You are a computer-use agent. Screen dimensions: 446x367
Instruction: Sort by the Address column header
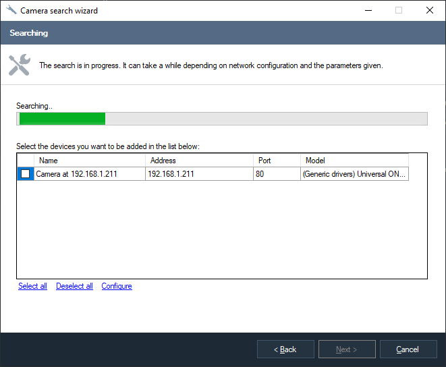click(199, 161)
